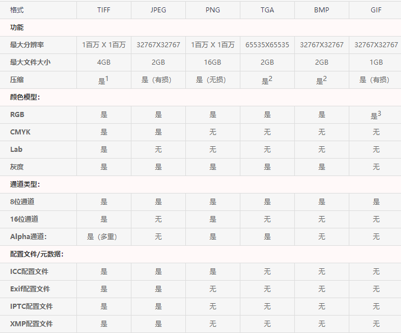Click TGA's compression cell with footnote 2
The height and width of the screenshot is (333, 401).
click(x=267, y=80)
